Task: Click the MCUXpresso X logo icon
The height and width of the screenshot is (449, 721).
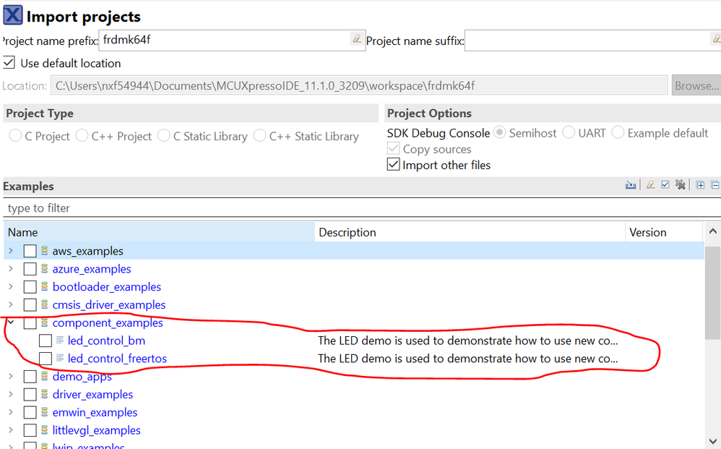Action: click(13, 14)
